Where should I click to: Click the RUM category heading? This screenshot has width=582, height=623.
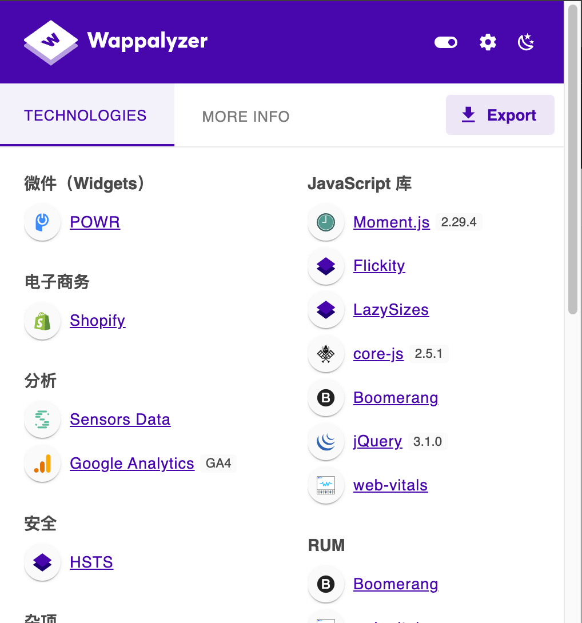pos(326,545)
